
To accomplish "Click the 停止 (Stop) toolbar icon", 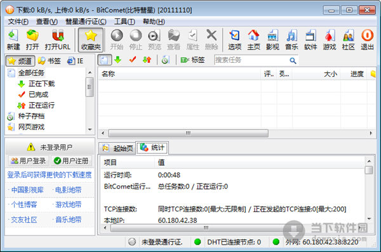I will 136,39.
